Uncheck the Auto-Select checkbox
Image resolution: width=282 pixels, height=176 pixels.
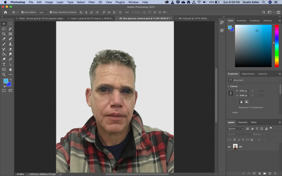click(x=23, y=12)
